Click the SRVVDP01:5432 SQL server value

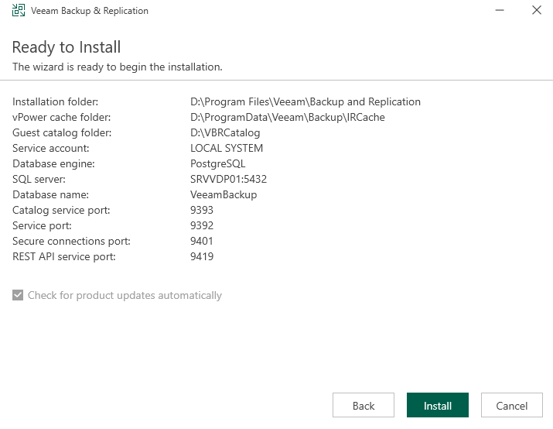coord(228,180)
